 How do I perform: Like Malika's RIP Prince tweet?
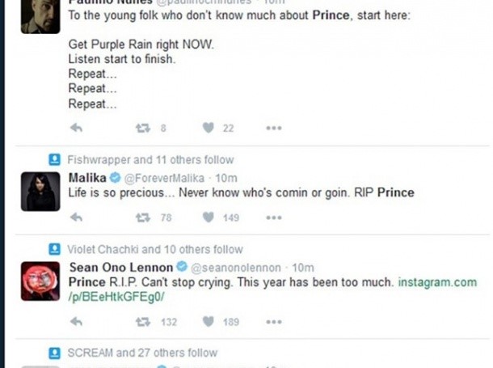pos(208,217)
